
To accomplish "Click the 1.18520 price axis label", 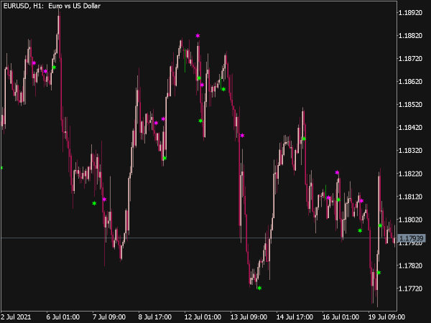I will 410,105.
